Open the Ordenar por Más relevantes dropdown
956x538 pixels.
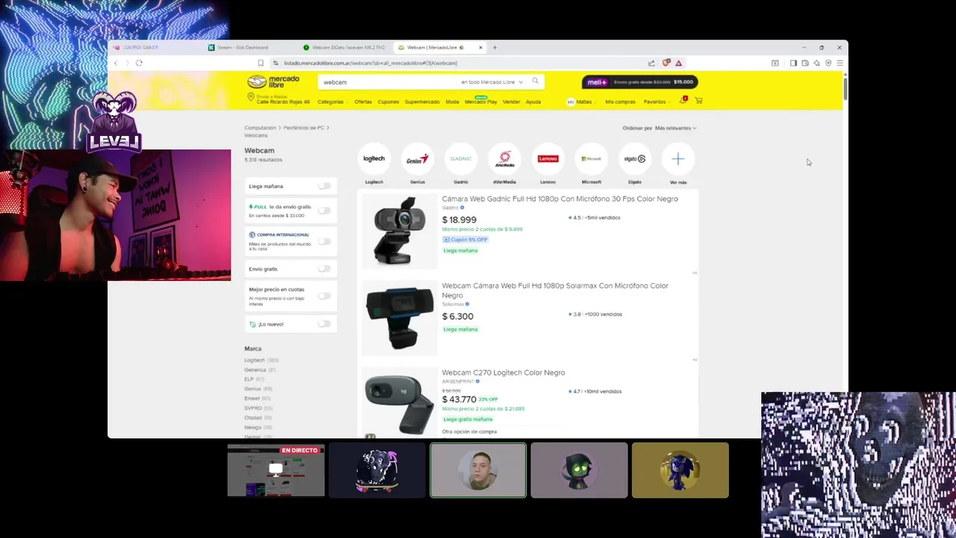click(675, 128)
